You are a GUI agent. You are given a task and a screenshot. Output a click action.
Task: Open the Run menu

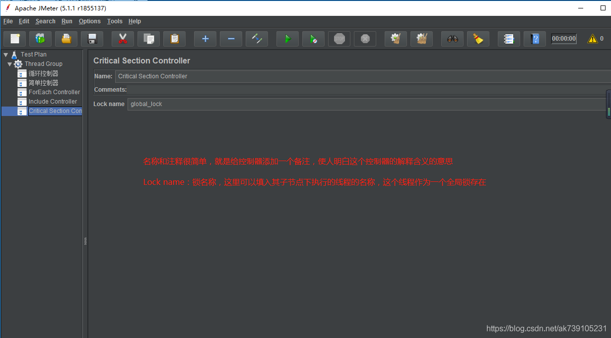67,21
